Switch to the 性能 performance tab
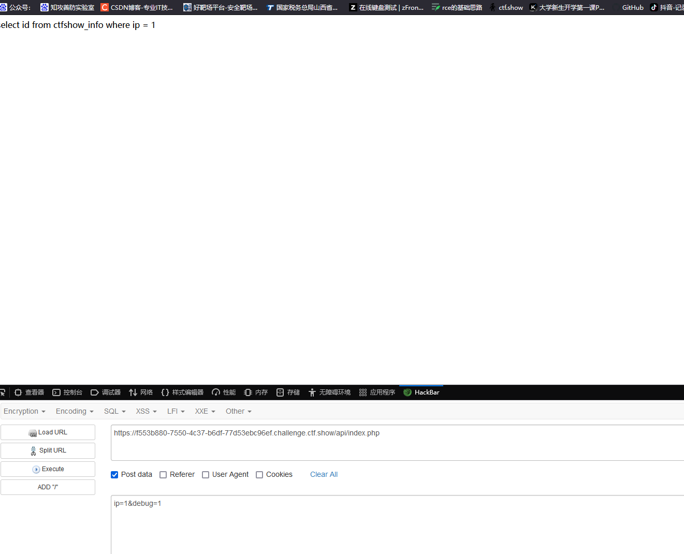Viewport: 684px width, 554px height. pos(224,392)
